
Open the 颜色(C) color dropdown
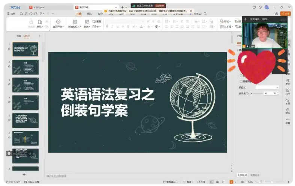267,88
